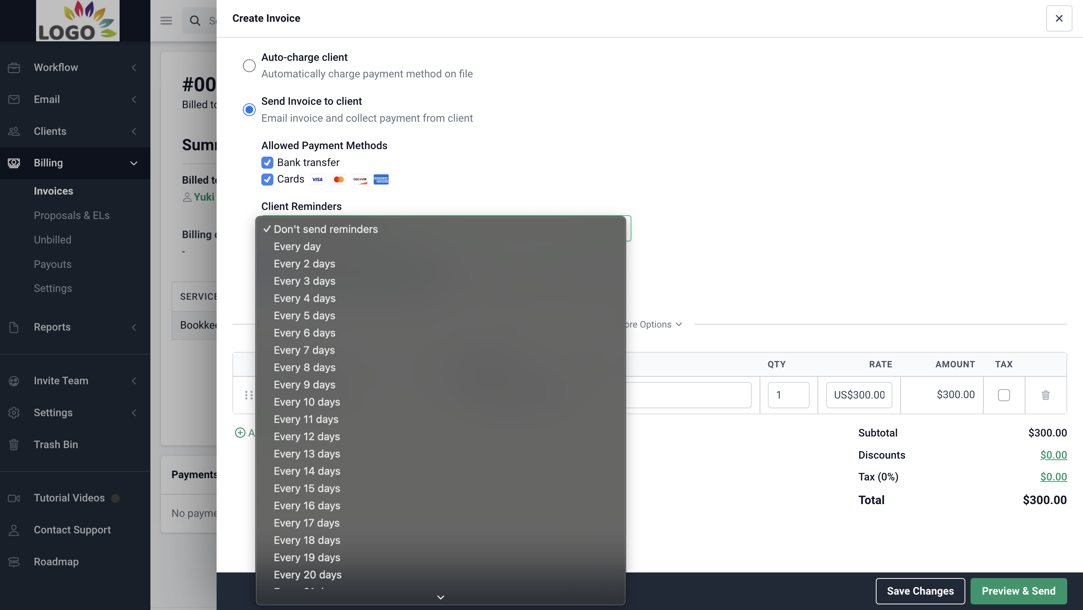Click the Preview & Send button
1083x610 pixels.
coord(1018,591)
